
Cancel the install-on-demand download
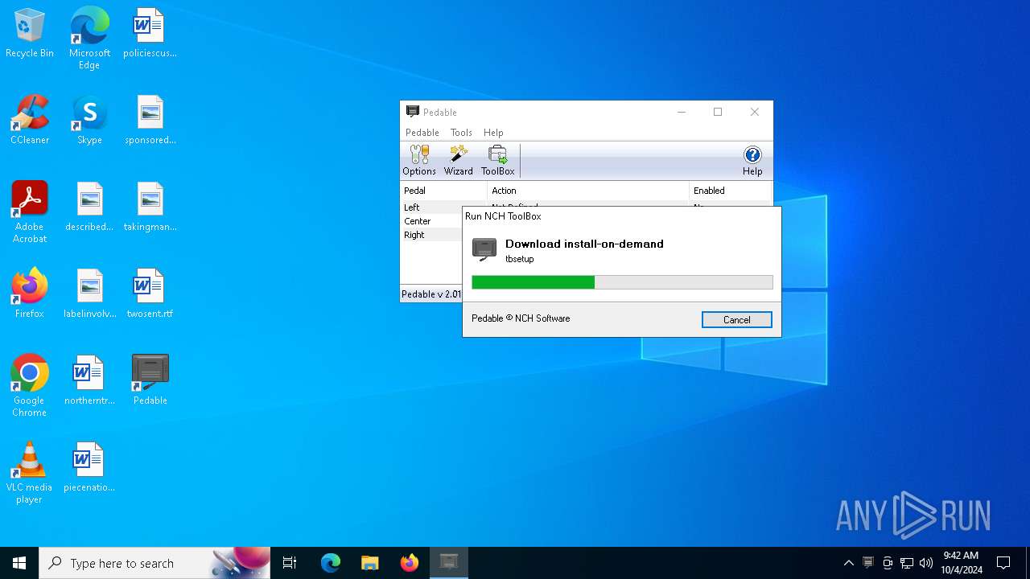click(736, 320)
